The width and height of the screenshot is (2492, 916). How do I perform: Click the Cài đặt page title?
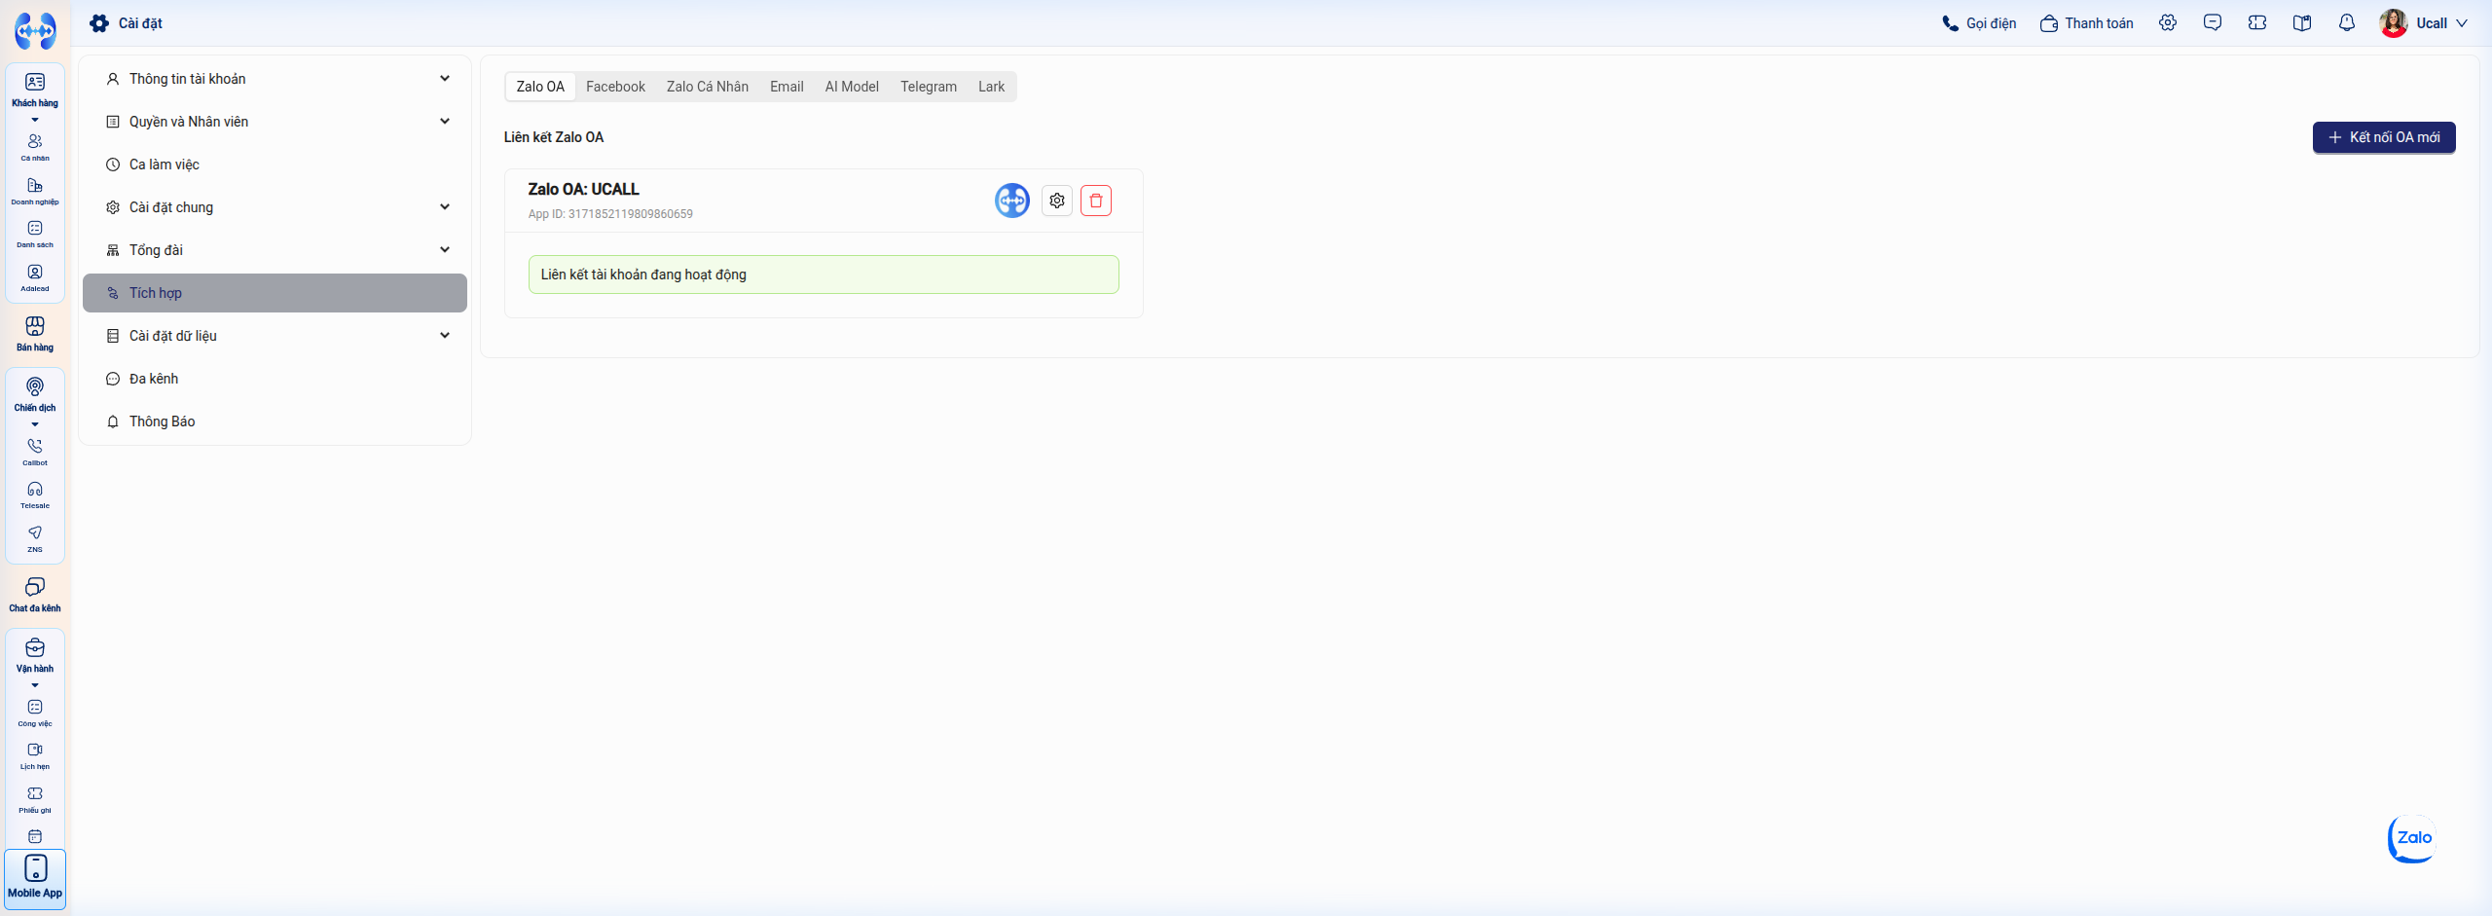click(x=140, y=23)
